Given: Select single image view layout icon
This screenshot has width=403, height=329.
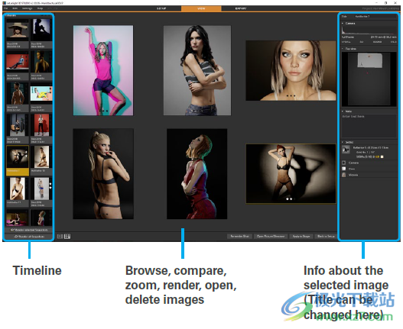Looking at the screenshot, I should click(60, 237).
